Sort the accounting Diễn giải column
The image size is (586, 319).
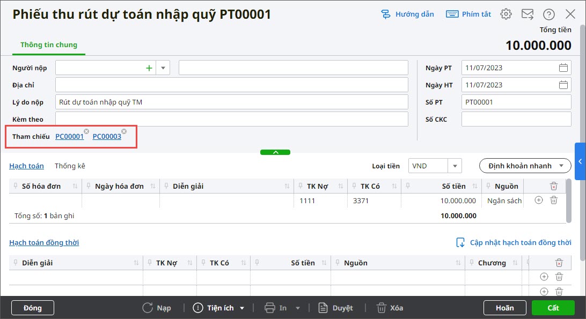point(287,186)
